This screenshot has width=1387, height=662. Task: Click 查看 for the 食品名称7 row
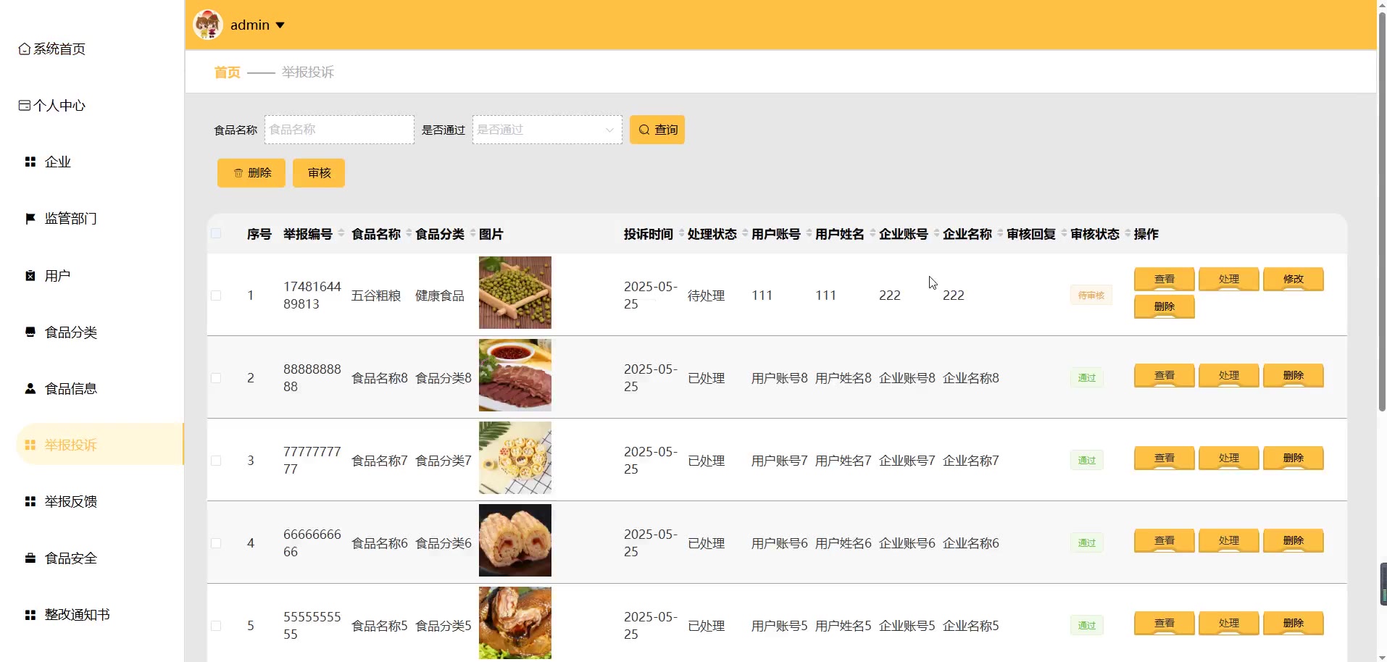[1165, 458]
